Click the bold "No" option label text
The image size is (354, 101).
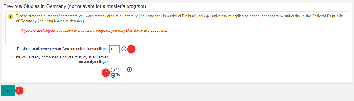[118, 75]
